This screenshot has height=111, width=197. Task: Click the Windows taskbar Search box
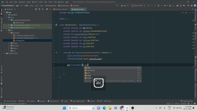tap(82, 108)
